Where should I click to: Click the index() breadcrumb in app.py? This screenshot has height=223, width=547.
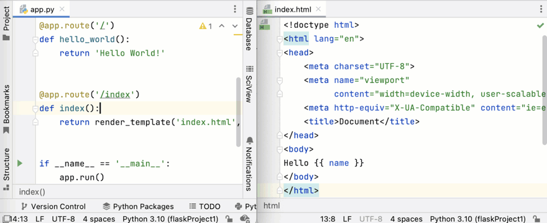pos(32,192)
